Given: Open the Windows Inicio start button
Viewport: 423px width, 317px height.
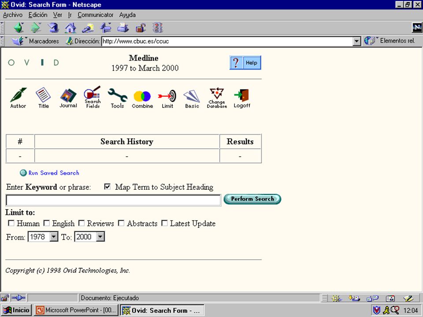Looking at the screenshot, I should pyautogui.click(x=16, y=310).
